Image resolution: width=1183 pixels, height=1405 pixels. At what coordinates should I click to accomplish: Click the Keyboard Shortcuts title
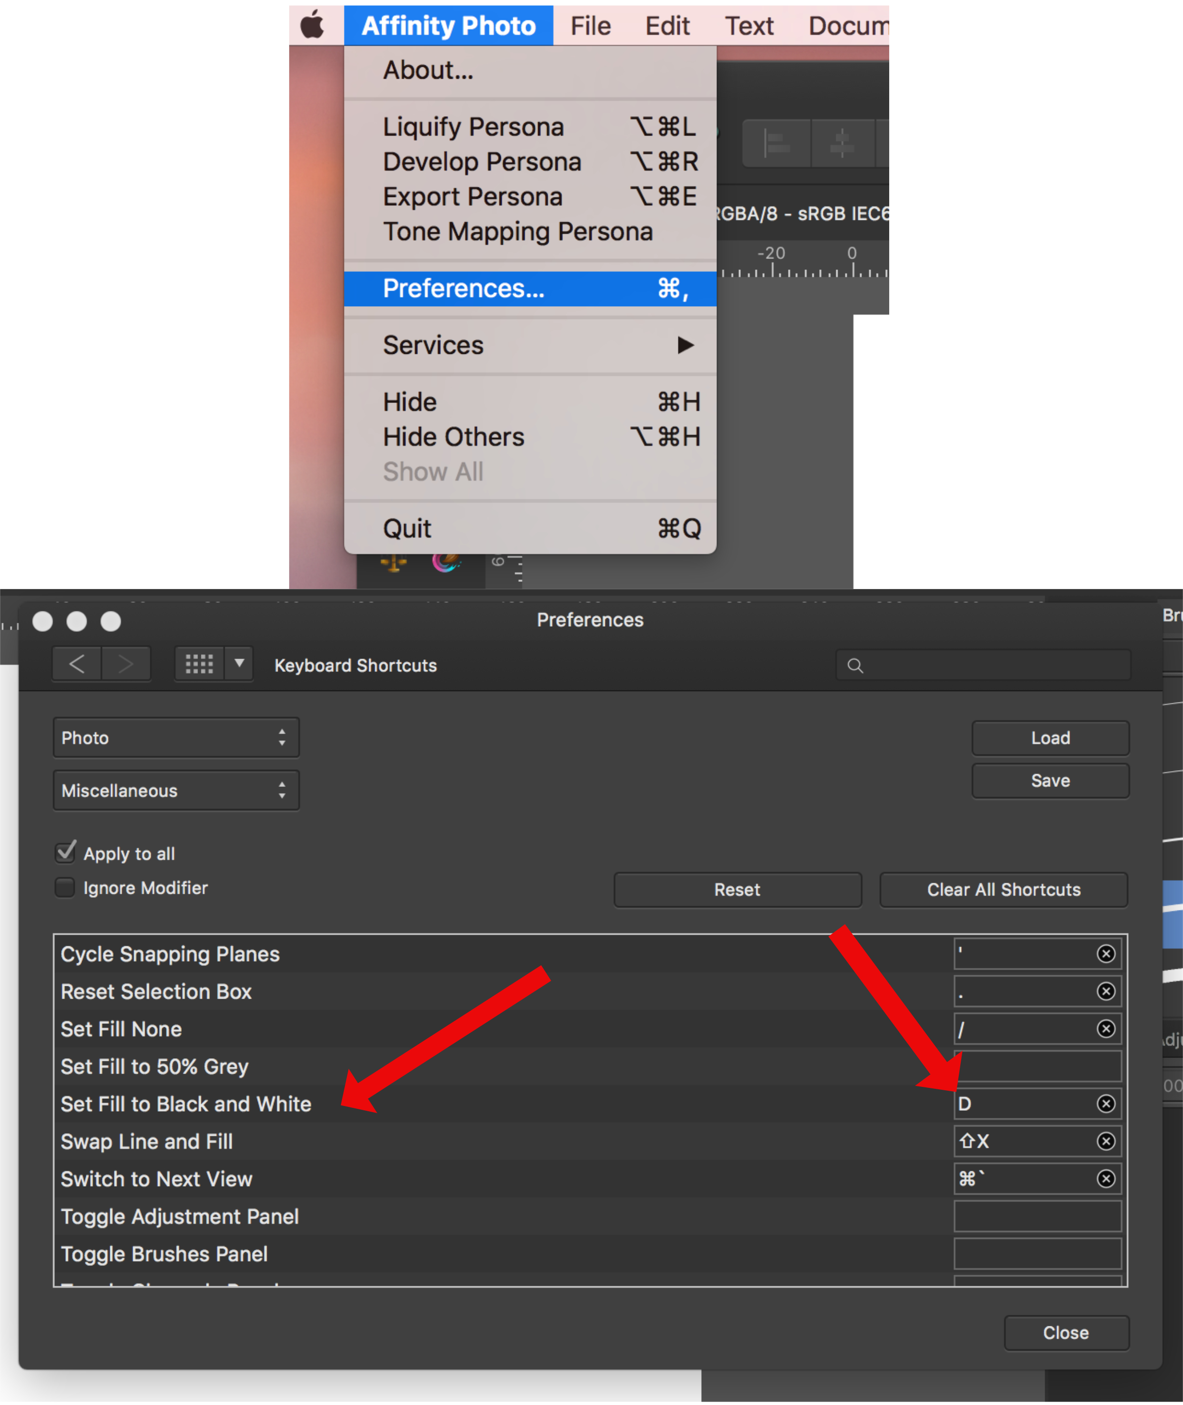point(355,666)
